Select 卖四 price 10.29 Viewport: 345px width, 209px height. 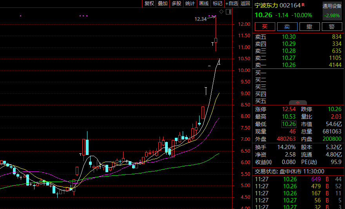pos(289,44)
